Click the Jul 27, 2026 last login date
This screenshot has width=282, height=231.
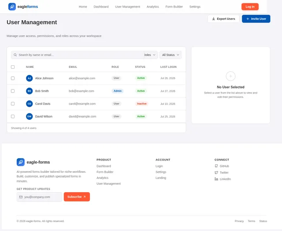[168, 91]
